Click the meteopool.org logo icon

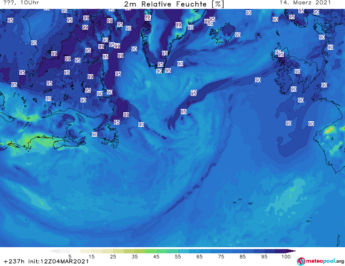[x=301, y=261]
